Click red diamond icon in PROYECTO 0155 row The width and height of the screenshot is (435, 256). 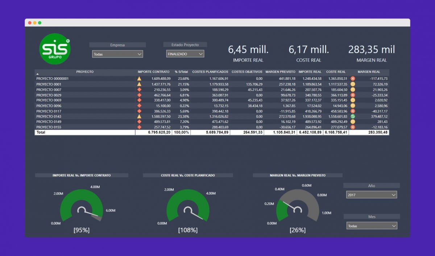[x=139, y=127]
